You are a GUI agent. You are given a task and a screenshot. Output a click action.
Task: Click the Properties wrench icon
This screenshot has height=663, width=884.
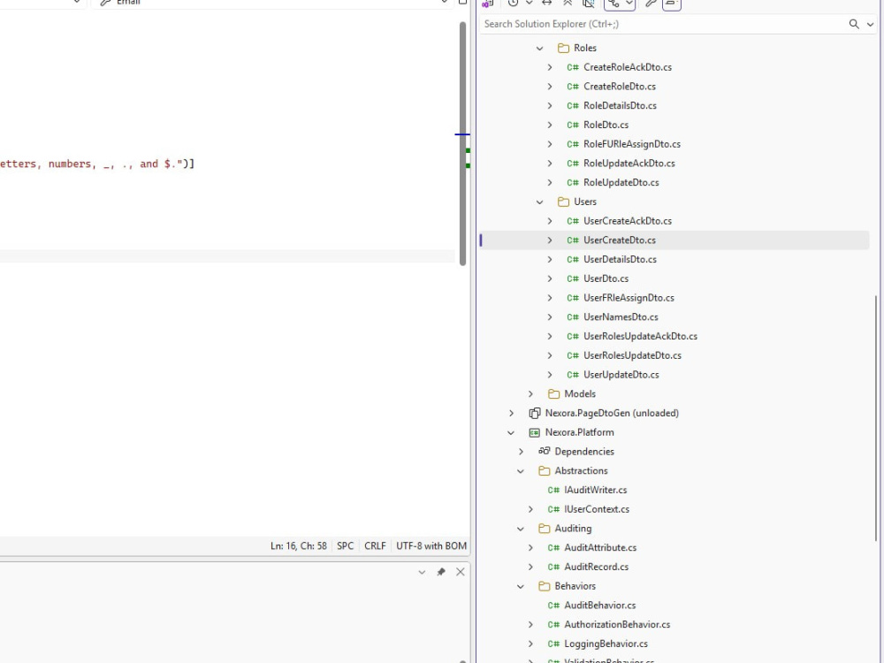(651, 4)
